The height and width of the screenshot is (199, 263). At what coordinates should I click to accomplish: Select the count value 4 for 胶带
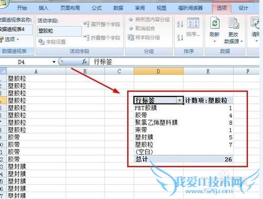coord(230,115)
